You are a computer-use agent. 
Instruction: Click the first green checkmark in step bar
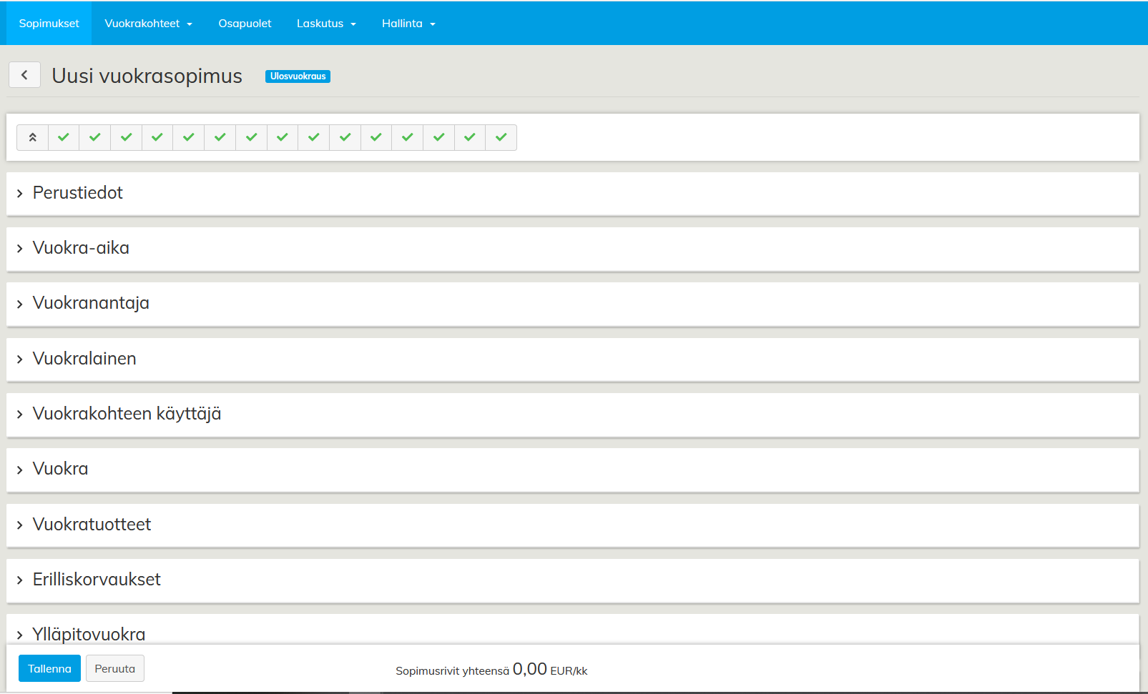(x=64, y=137)
